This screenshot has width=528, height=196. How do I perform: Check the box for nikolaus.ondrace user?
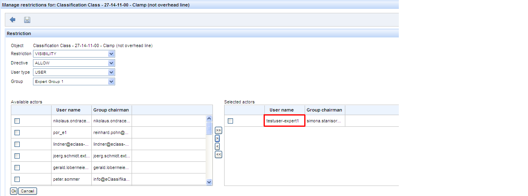[17, 121]
